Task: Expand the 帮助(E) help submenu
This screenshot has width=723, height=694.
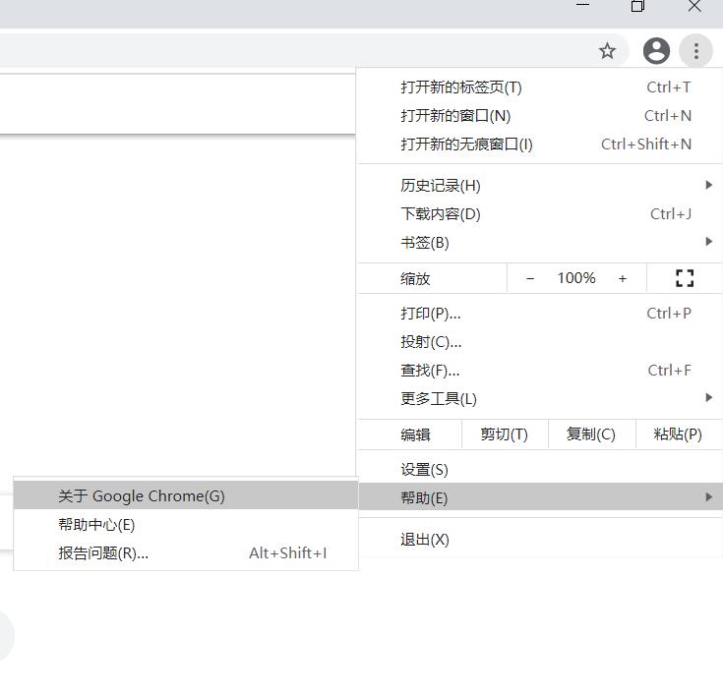Action: (x=540, y=497)
